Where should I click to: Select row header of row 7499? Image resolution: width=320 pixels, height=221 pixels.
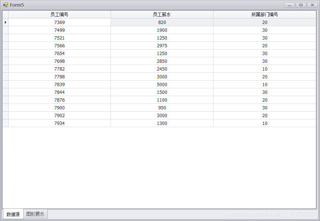pos(5,30)
